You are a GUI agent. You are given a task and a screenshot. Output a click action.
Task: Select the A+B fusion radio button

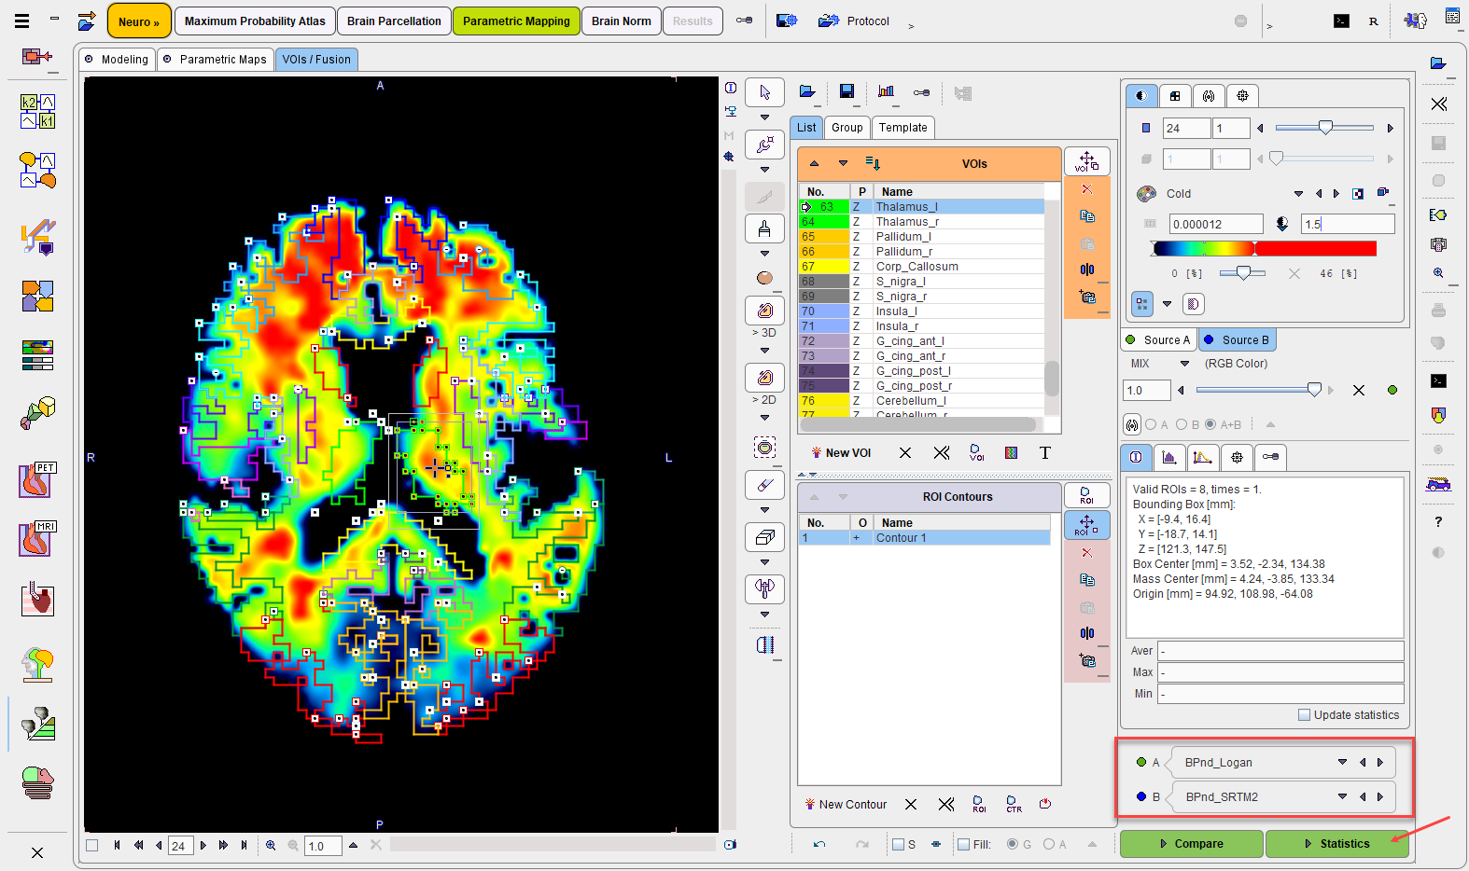pyautogui.click(x=1210, y=424)
